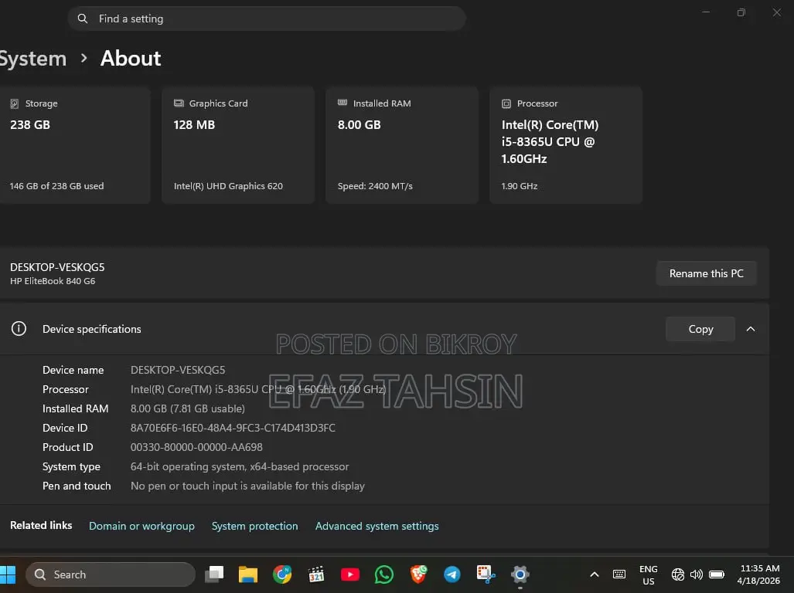Open the Windows Start menu

[x=8, y=574]
